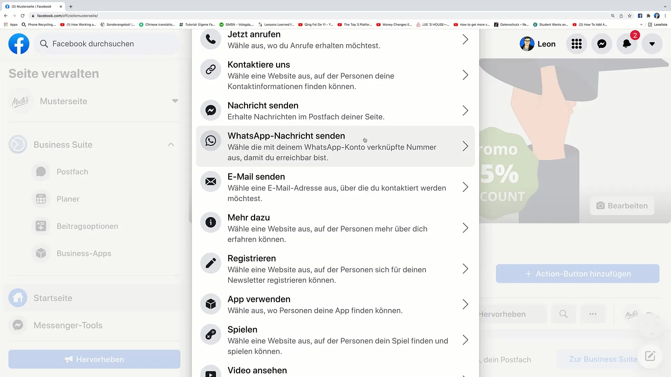Screen dimensions: 671x377
Task: Click the Planer calendar icon
Action: [x=41, y=199]
